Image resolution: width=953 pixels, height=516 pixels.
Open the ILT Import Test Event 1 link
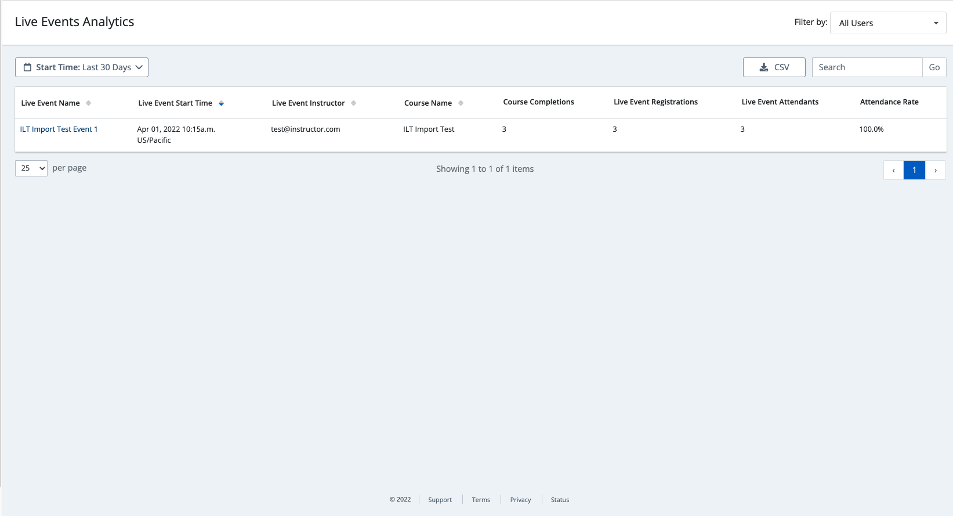pos(59,129)
